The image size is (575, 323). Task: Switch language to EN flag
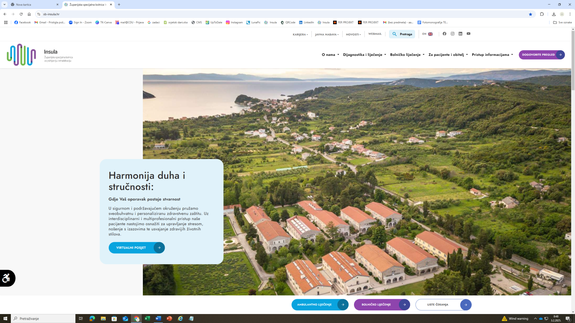pos(427,34)
